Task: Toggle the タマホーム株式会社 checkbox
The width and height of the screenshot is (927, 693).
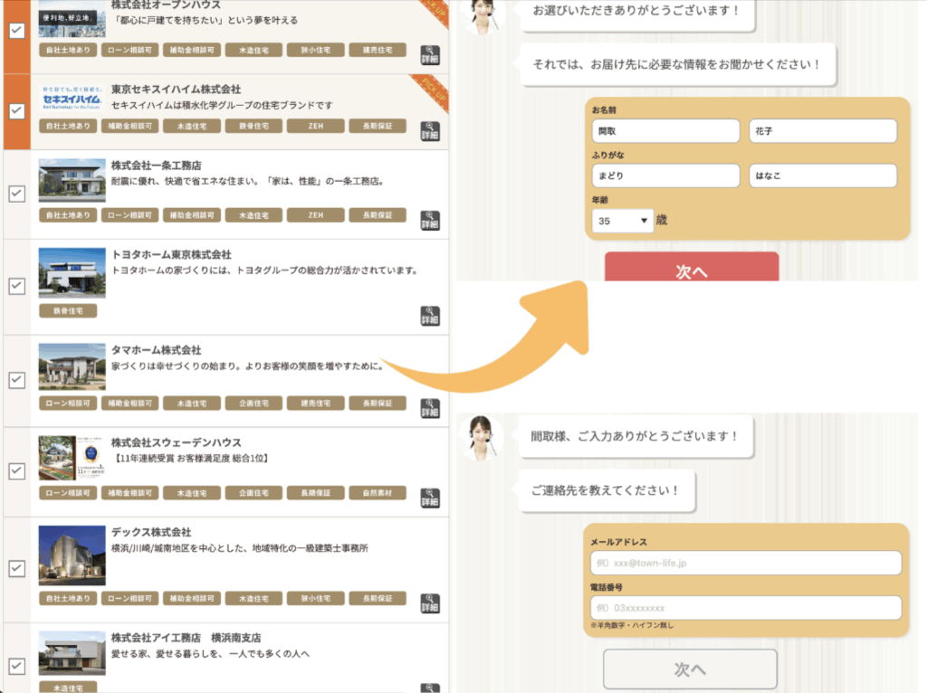Action: point(17,380)
